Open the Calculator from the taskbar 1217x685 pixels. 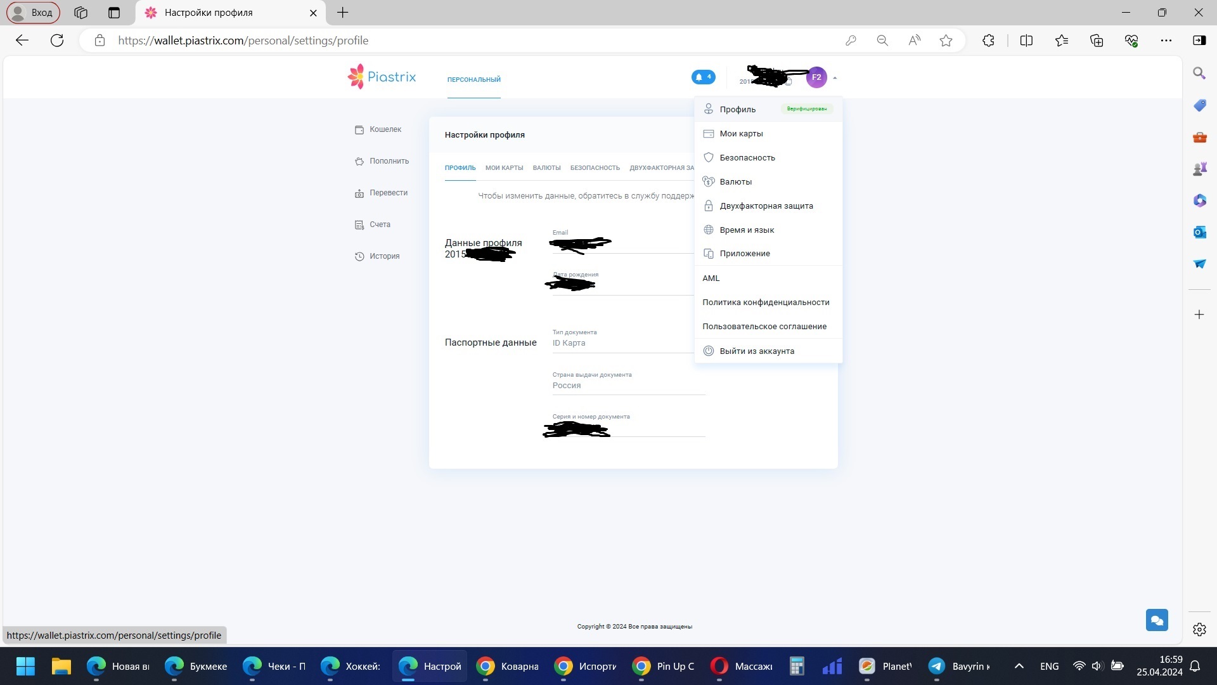click(797, 666)
